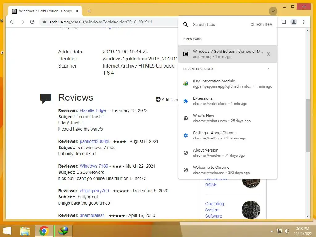This screenshot has width=316, height=237.
Task: Open the Chrome three-dot menu
Action: 304,22
